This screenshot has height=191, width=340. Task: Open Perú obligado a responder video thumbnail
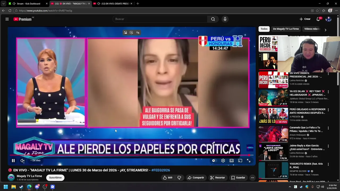tap(273, 116)
